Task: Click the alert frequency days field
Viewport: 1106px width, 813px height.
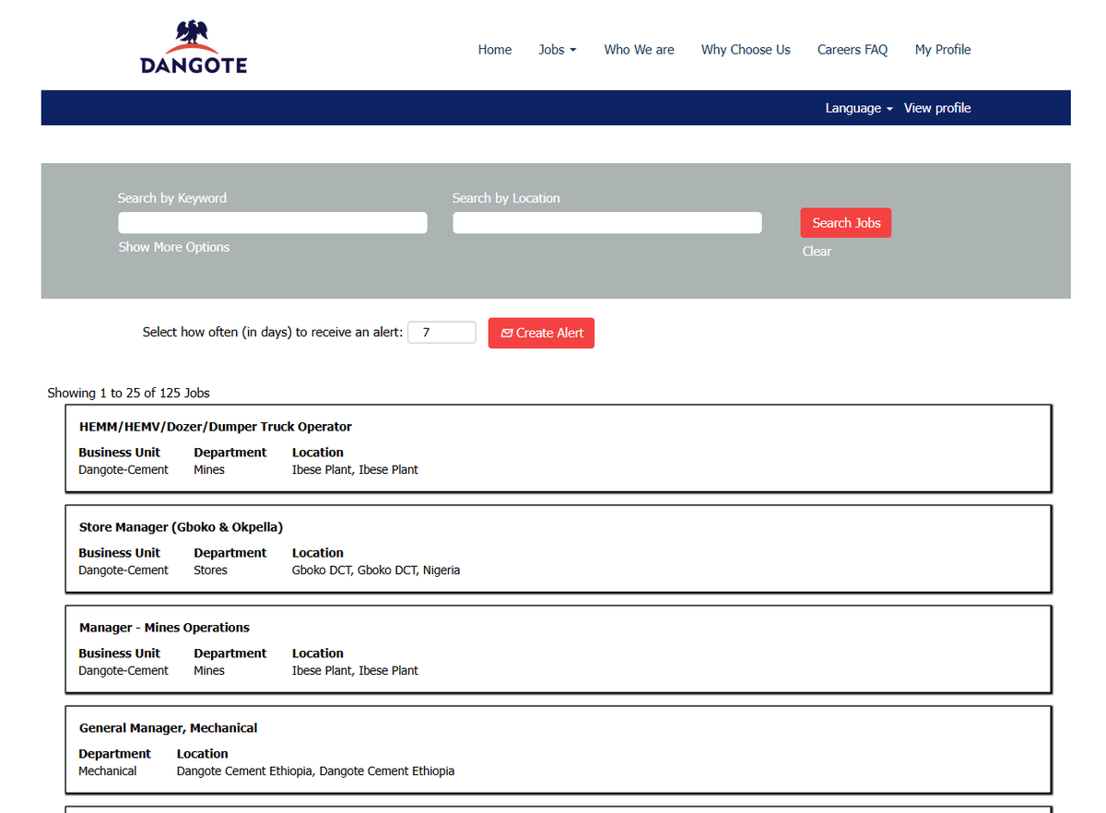Action: tap(441, 333)
